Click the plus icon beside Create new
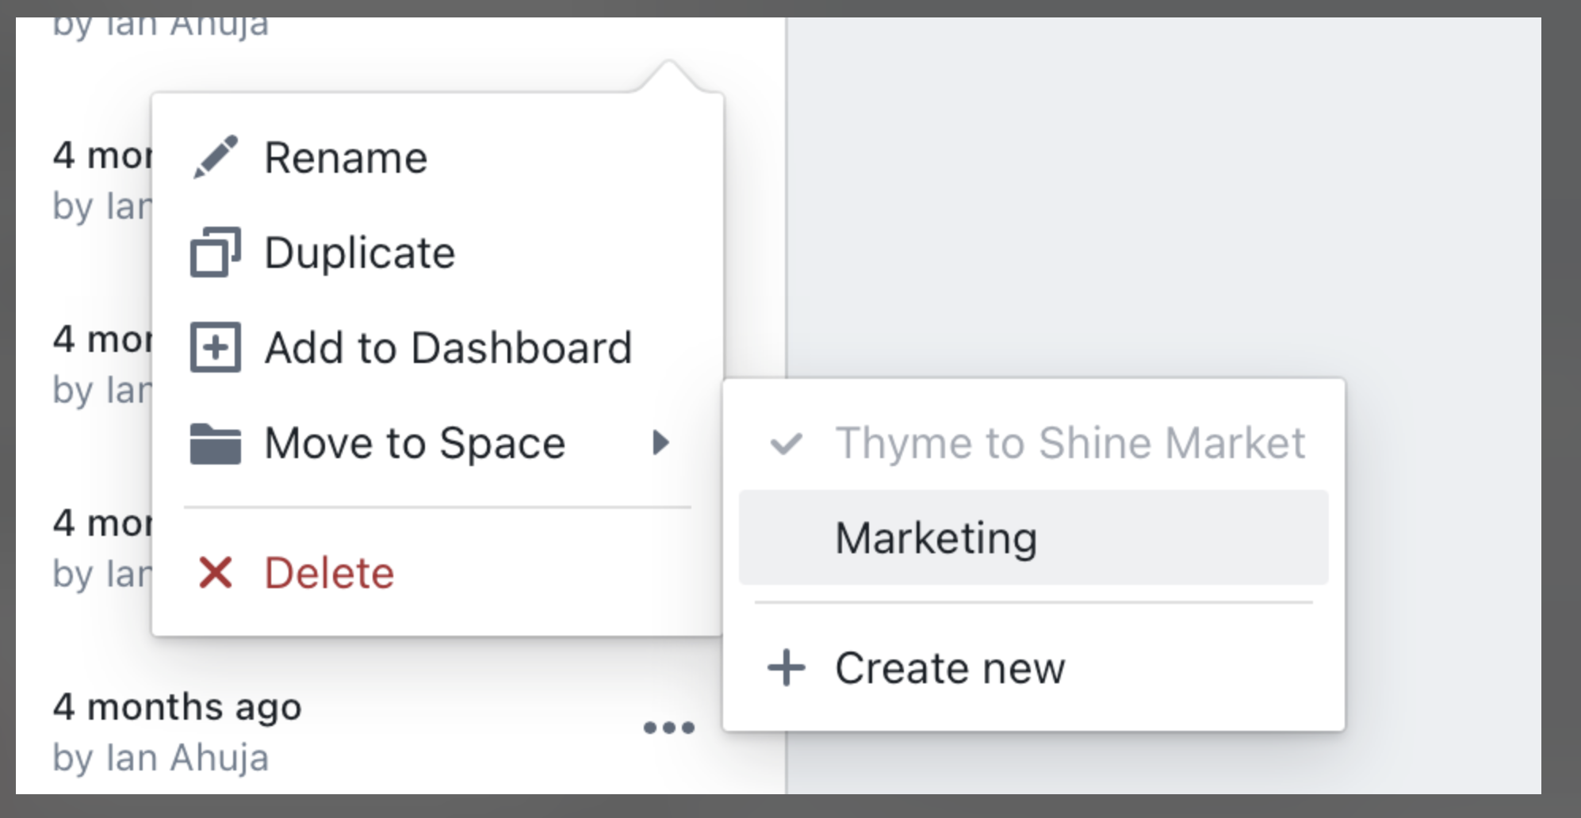Screen dimensions: 1581x818 coord(786,668)
